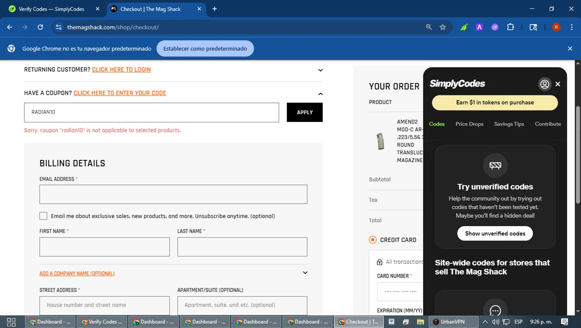Tick the email exclusive sales checkbox

pos(43,216)
